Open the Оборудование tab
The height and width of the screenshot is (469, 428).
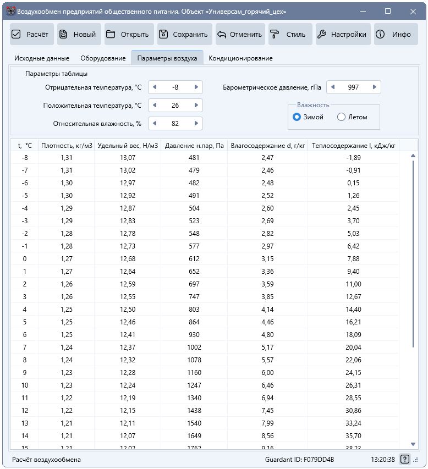point(103,58)
